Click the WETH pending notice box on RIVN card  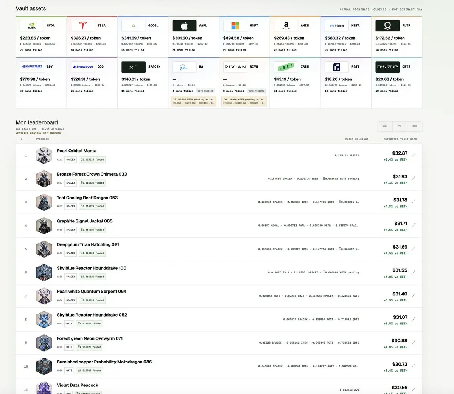click(x=244, y=101)
